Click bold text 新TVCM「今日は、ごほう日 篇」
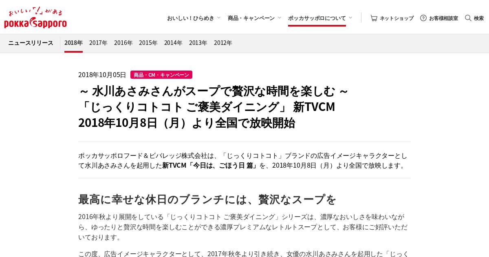 click(211, 166)
